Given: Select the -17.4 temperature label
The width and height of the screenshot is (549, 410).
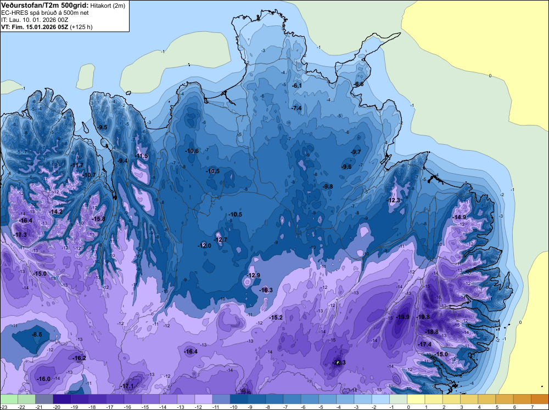Looking at the screenshot, I should pos(425,344).
